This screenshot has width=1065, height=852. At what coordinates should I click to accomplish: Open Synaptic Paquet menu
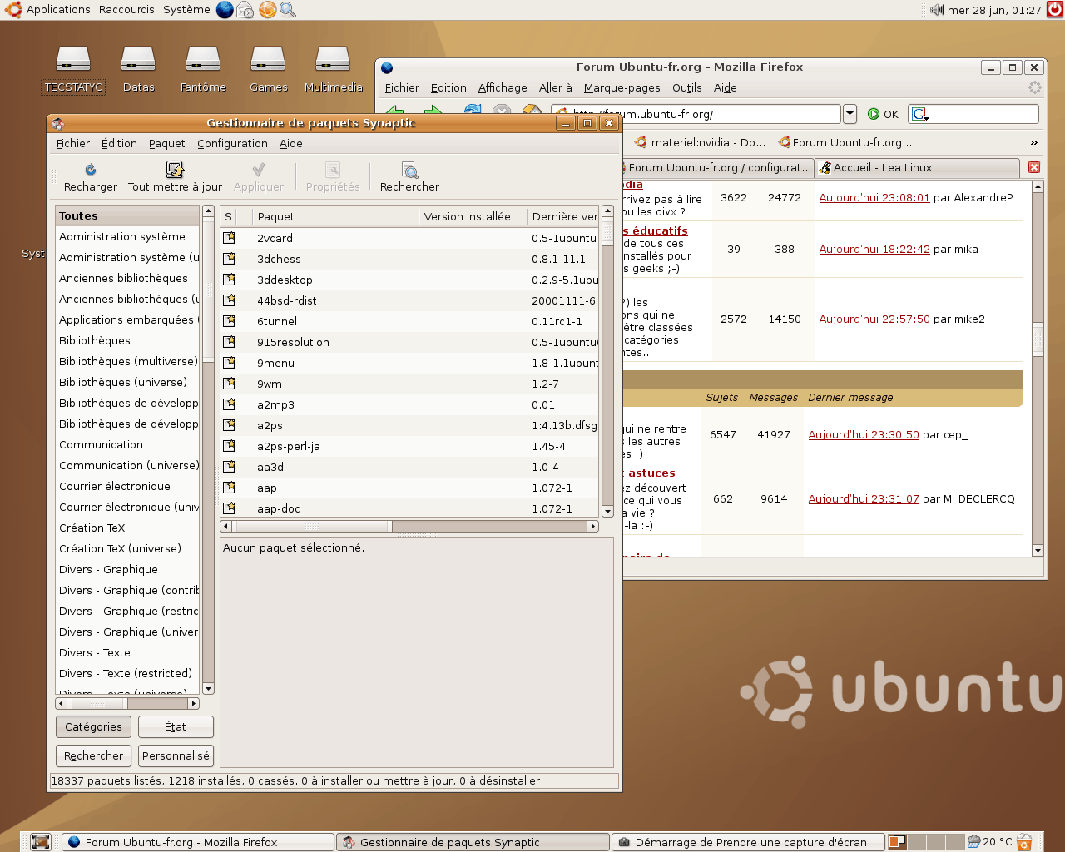point(166,143)
